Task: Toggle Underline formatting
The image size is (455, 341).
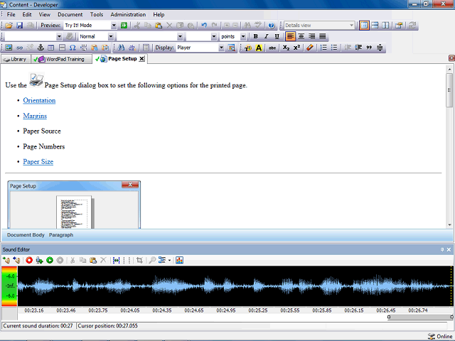Action: point(277,36)
